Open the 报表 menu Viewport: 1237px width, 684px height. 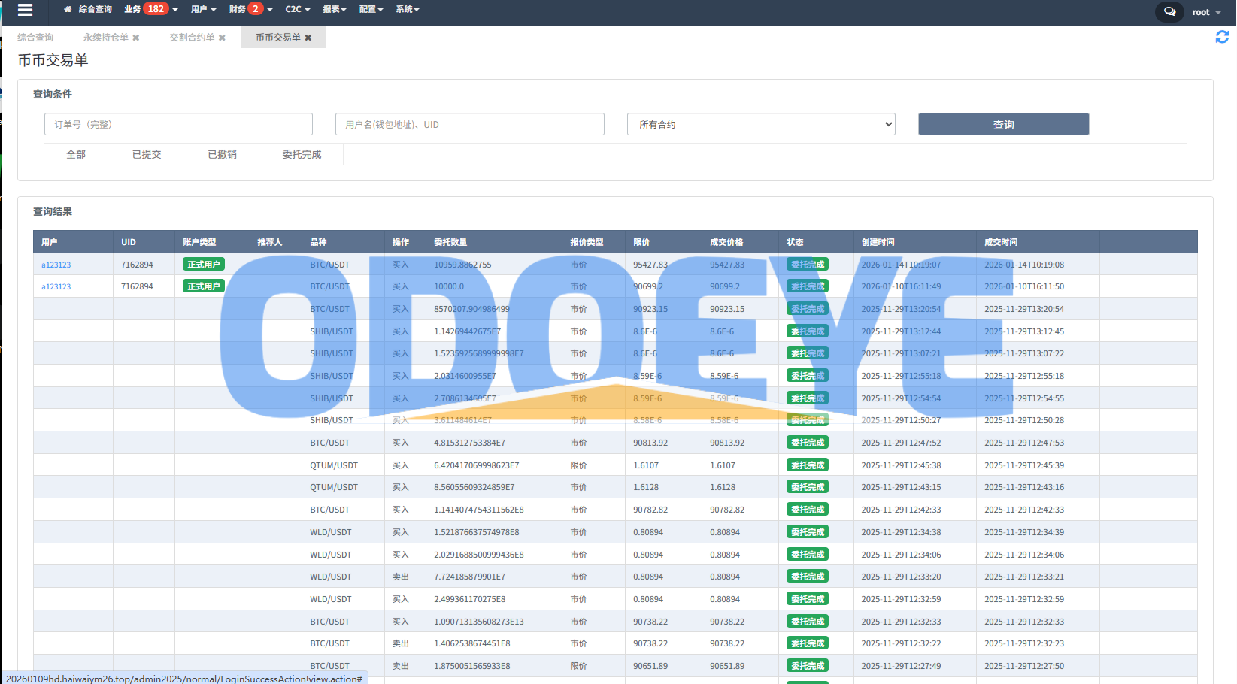click(x=334, y=9)
